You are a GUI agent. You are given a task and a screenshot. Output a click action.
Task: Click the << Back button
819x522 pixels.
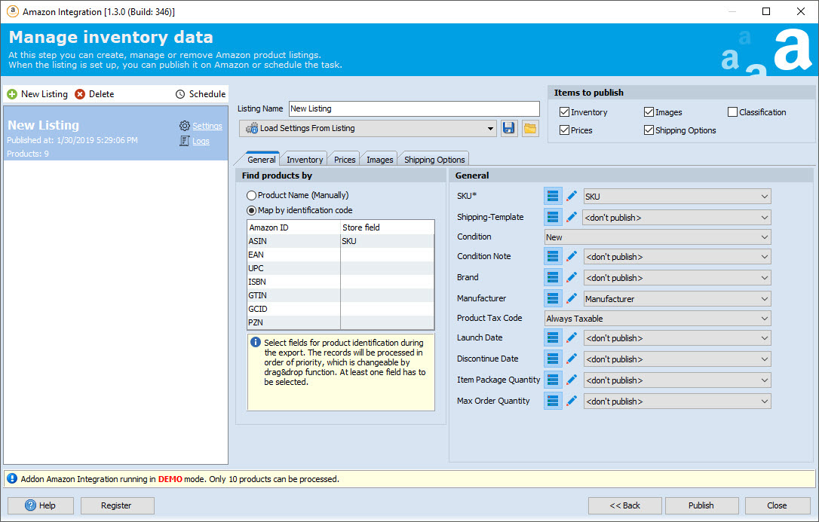[624, 505]
